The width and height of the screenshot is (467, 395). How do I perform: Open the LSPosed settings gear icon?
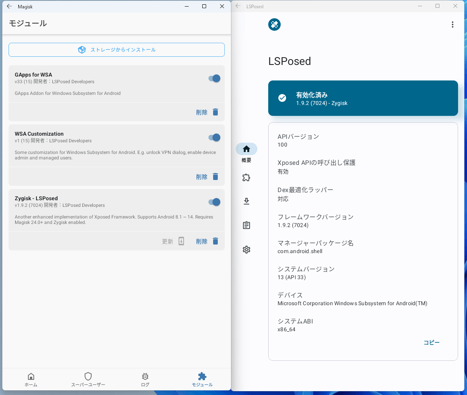(x=247, y=250)
